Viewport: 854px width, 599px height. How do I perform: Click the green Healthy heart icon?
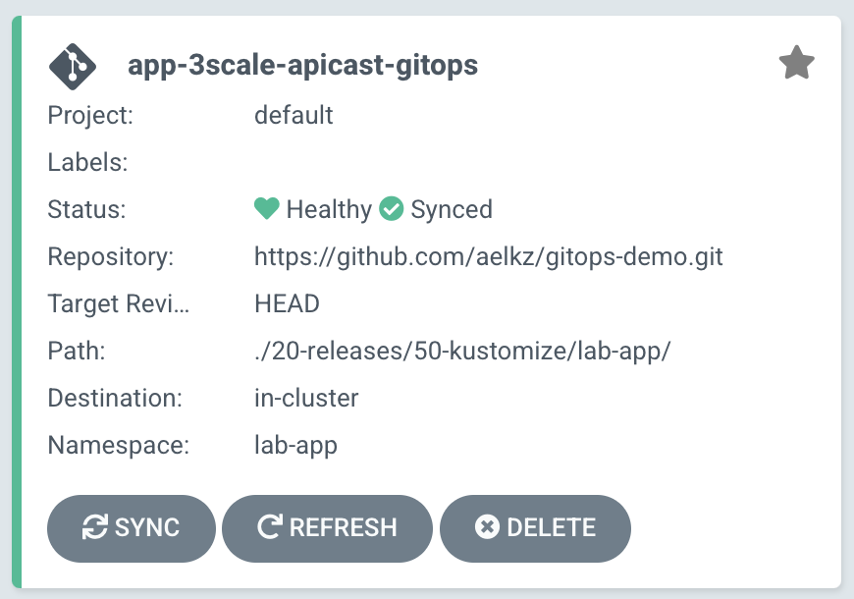click(266, 209)
